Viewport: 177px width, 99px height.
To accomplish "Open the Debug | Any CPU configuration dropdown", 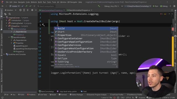I will pyautogui.click(x=111, y=6).
